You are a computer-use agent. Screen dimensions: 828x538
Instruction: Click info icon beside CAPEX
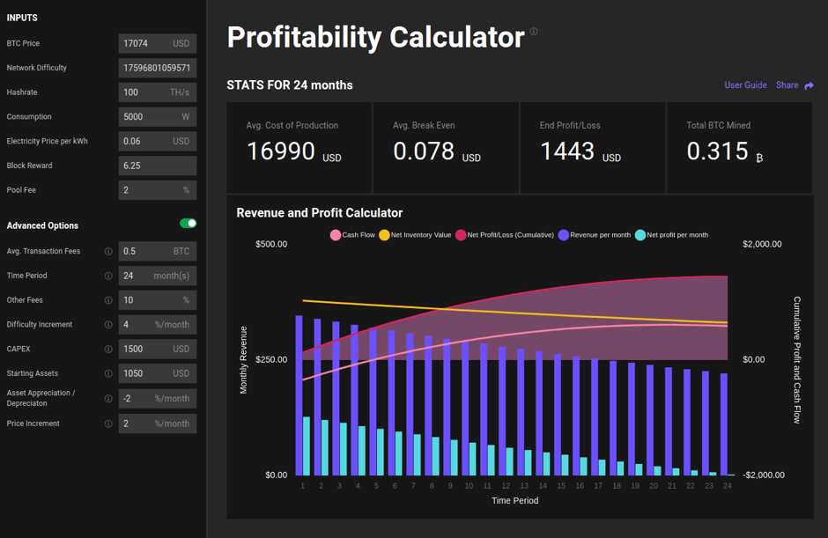[108, 349]
